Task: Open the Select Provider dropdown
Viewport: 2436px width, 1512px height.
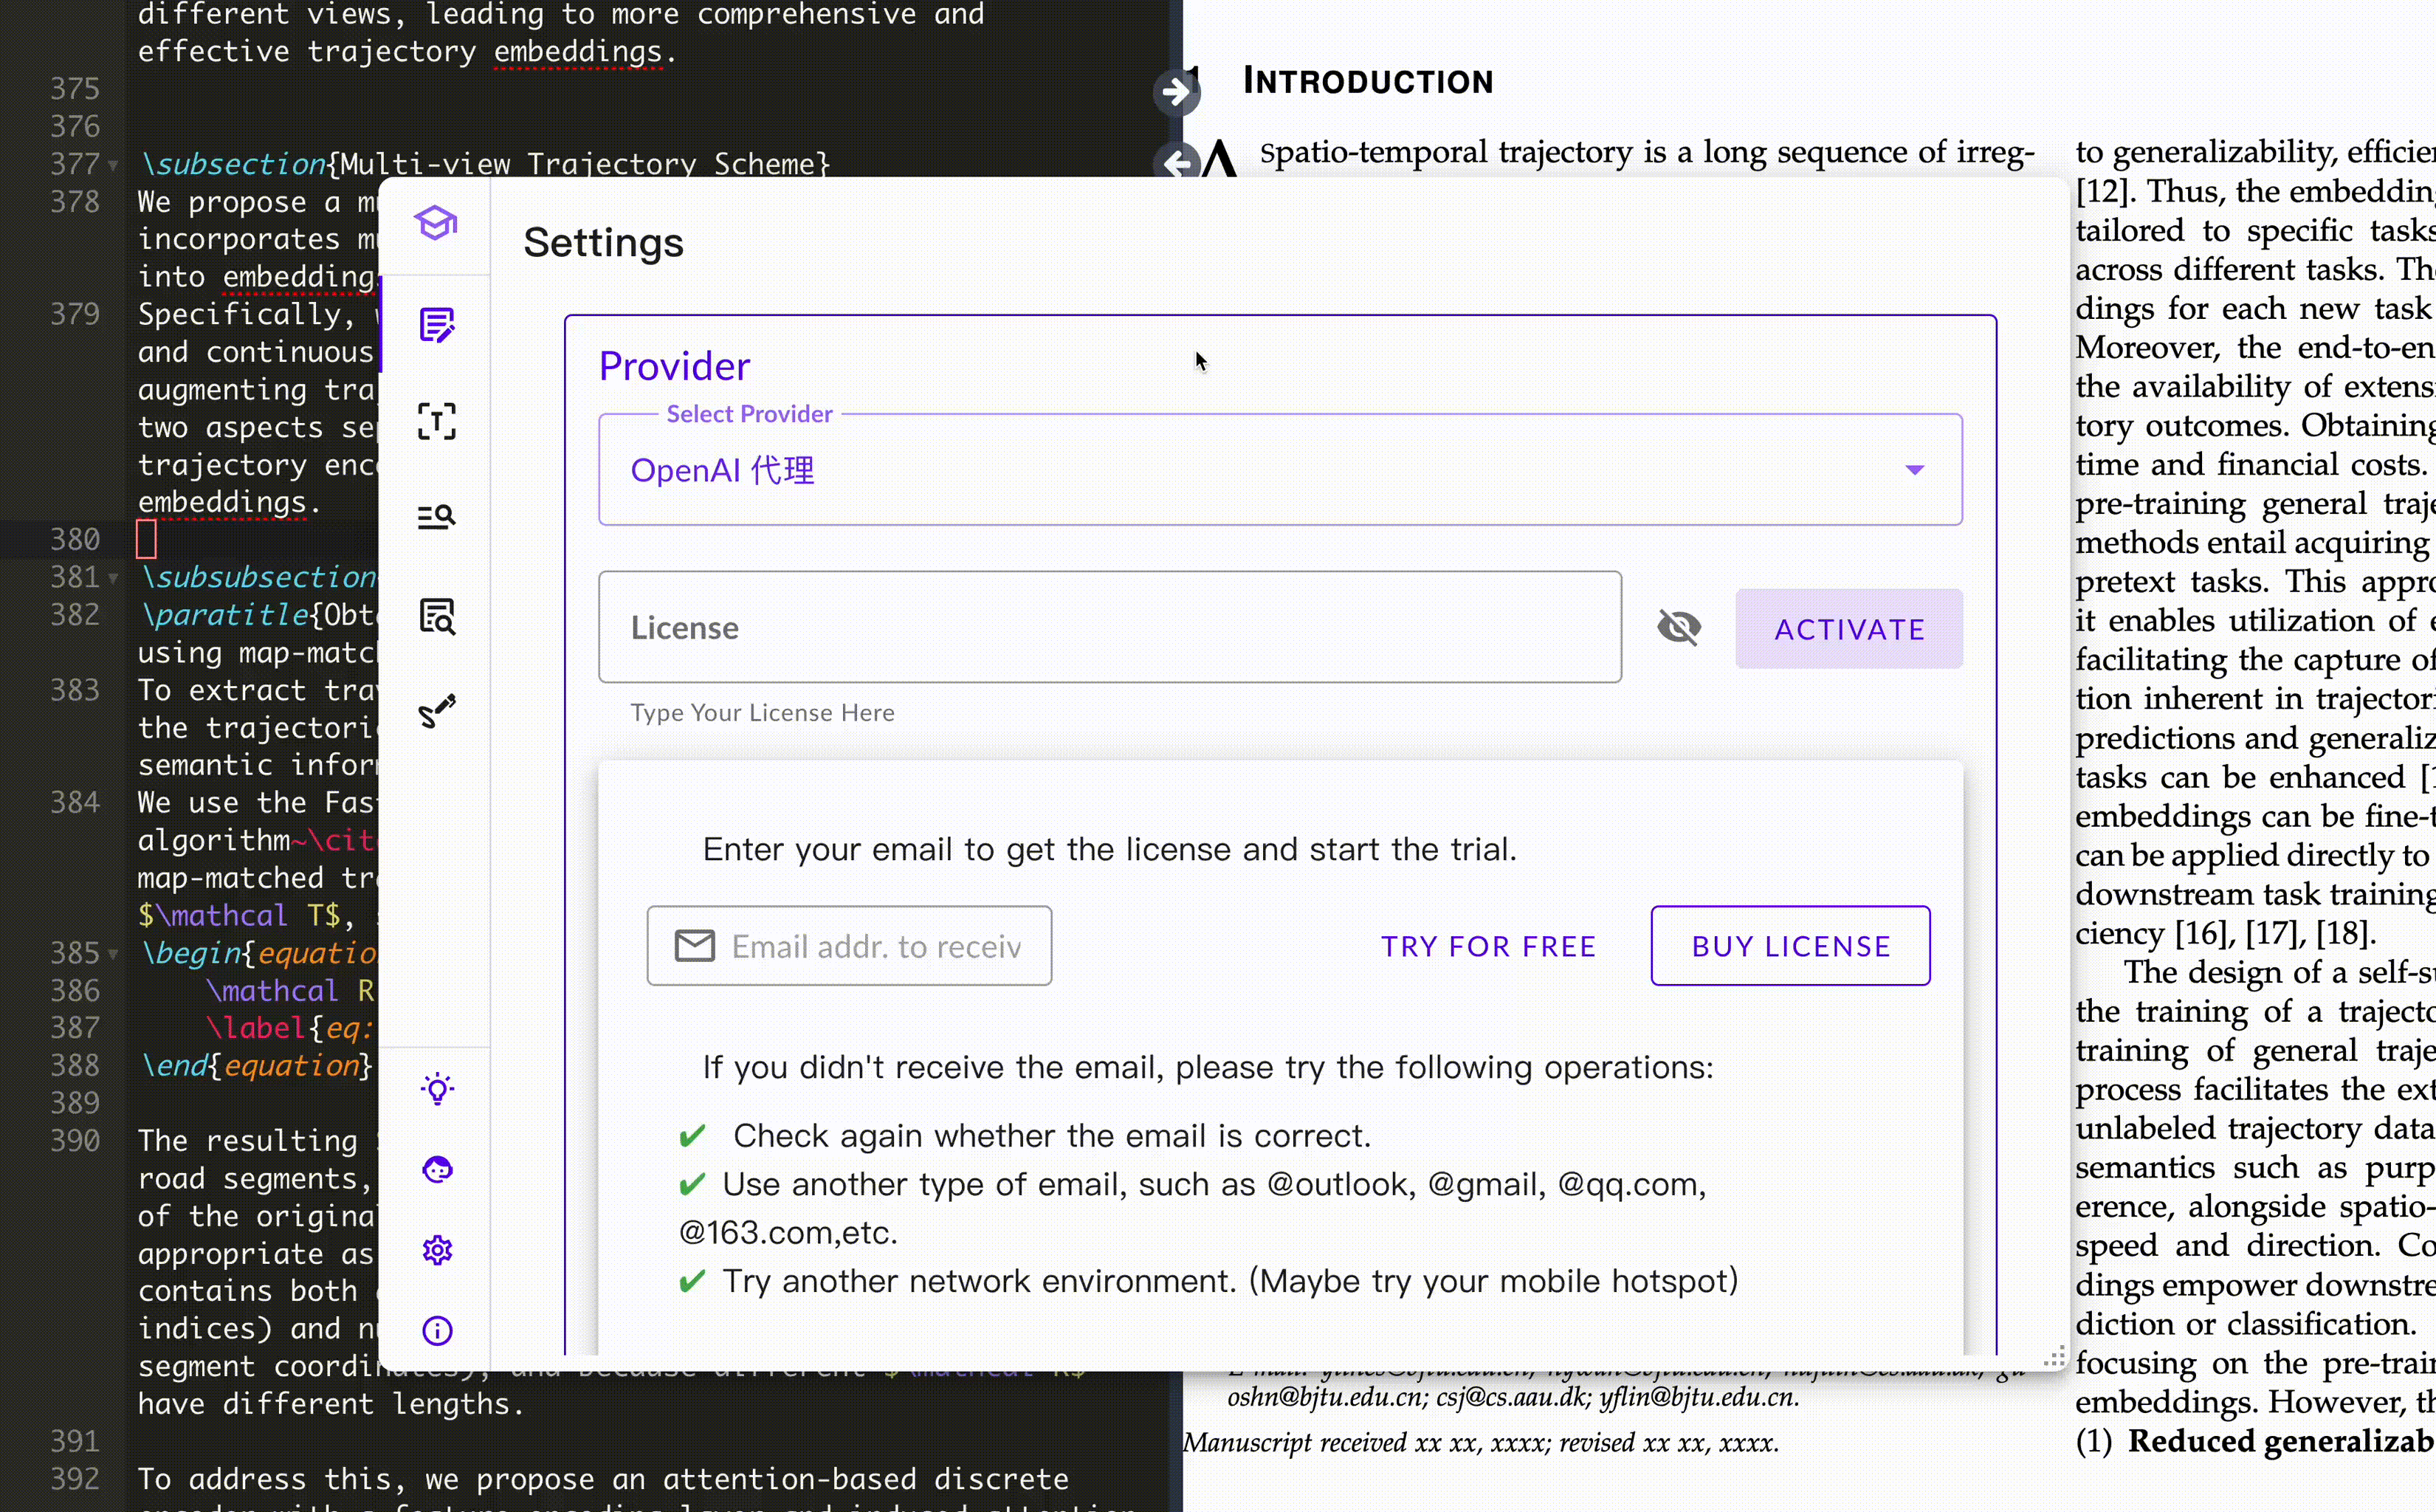Action: coord(1279,470)
